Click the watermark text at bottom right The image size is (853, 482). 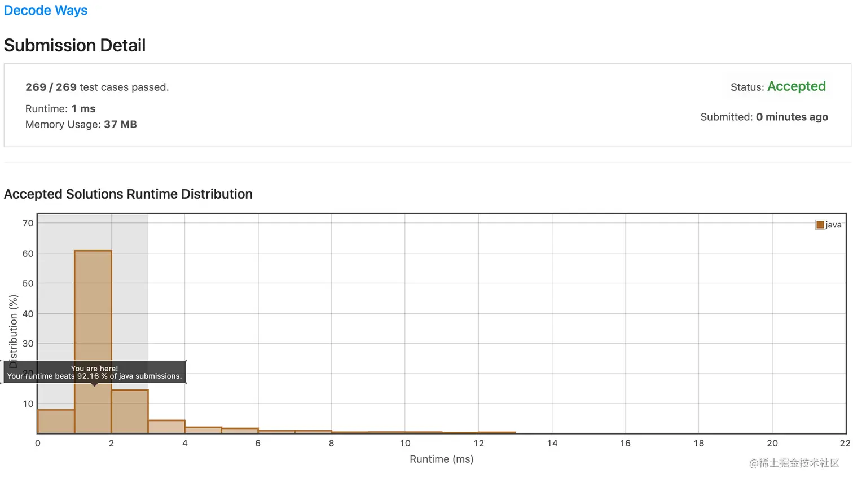(794, 463)
